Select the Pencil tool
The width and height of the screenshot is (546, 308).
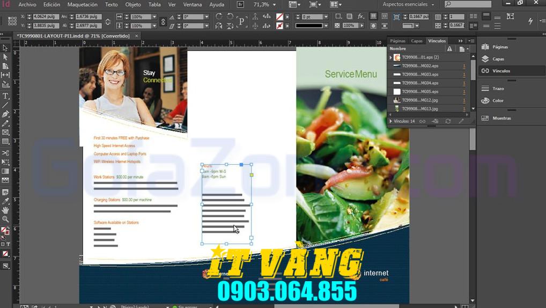pyautogui.click(x=5, y=123)
